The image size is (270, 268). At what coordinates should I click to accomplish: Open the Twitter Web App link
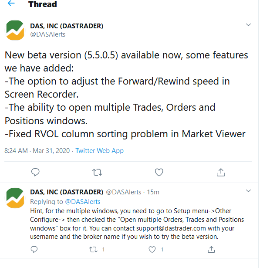[99, 151]
